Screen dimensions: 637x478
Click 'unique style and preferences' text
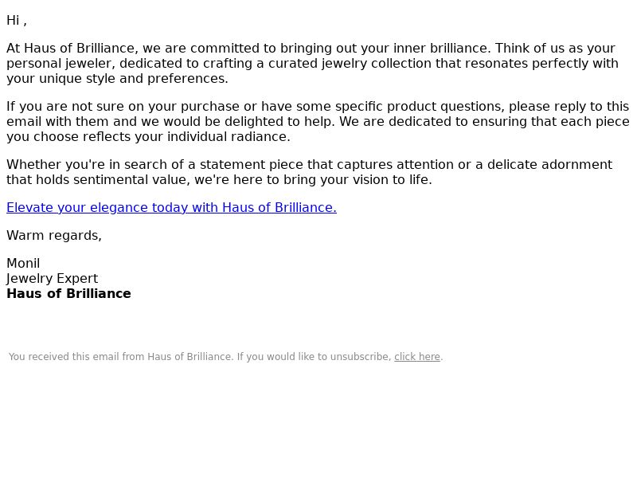[133, 79]
